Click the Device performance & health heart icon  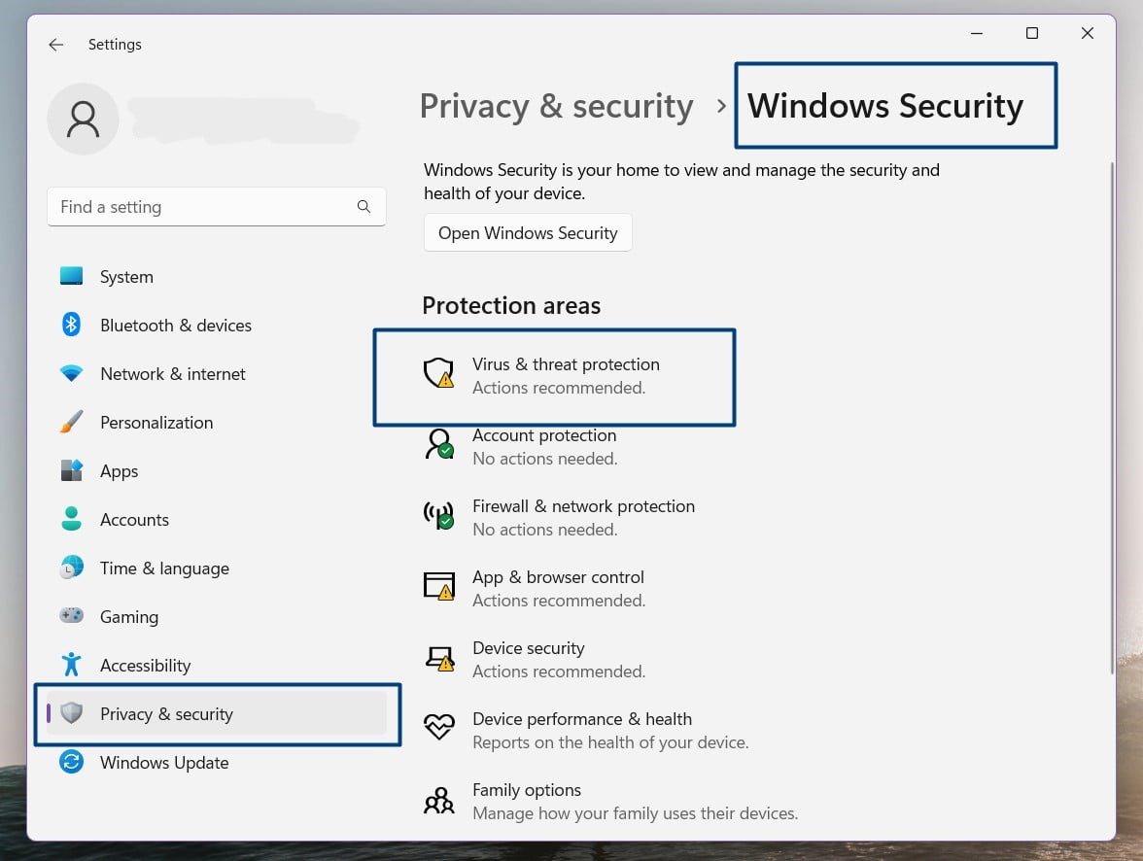pos(439,727)
